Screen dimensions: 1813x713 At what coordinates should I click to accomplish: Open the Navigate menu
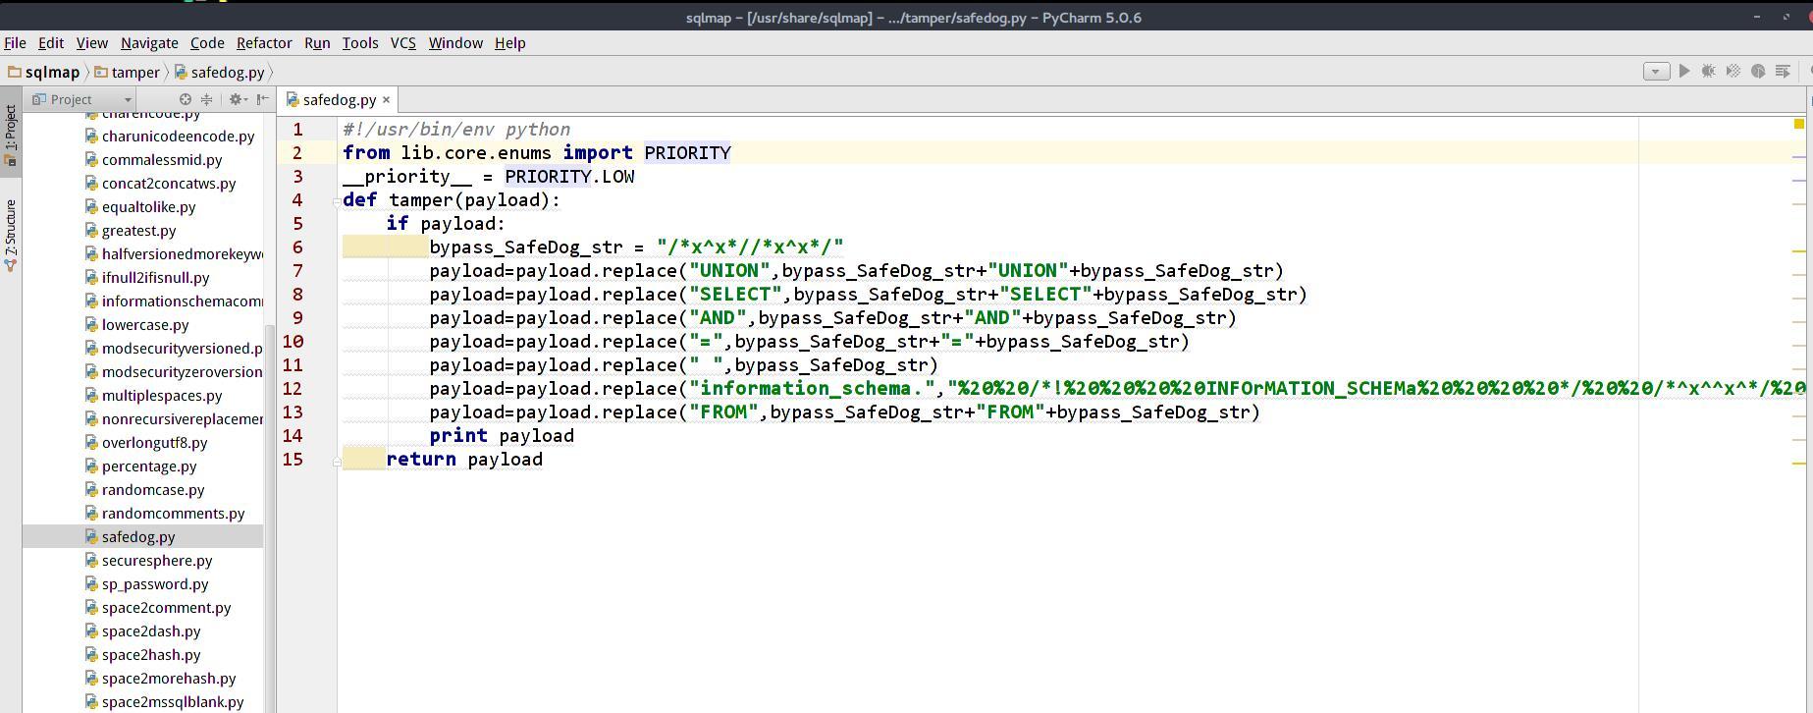[149, 43]
